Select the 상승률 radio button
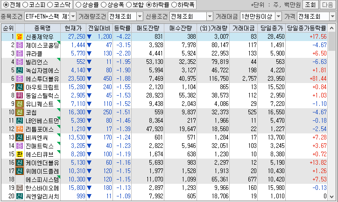The width and height of the screenshot is (338, 202). coord(78,5)
